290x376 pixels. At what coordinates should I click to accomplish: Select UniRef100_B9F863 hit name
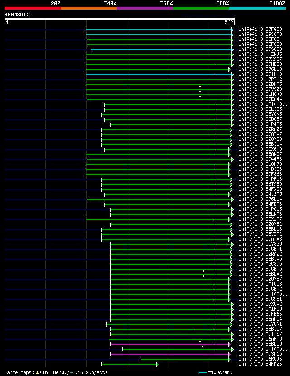coord(260,174)
